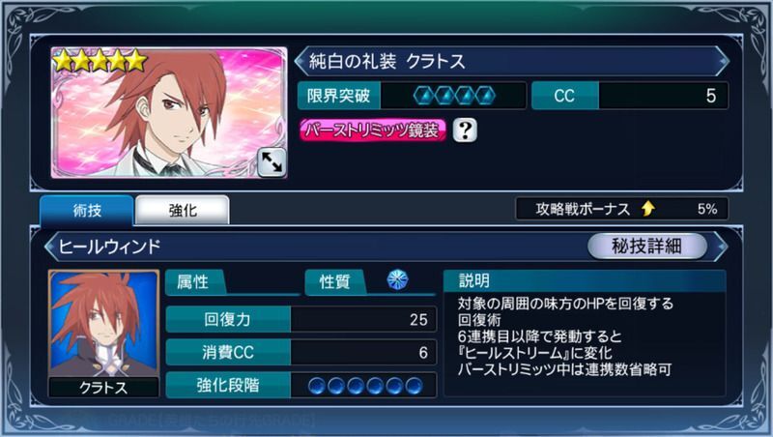The image size is (773, 437).
Task: Click the blue snowflake 性質 icon
Action: click(x=397, y=280)
